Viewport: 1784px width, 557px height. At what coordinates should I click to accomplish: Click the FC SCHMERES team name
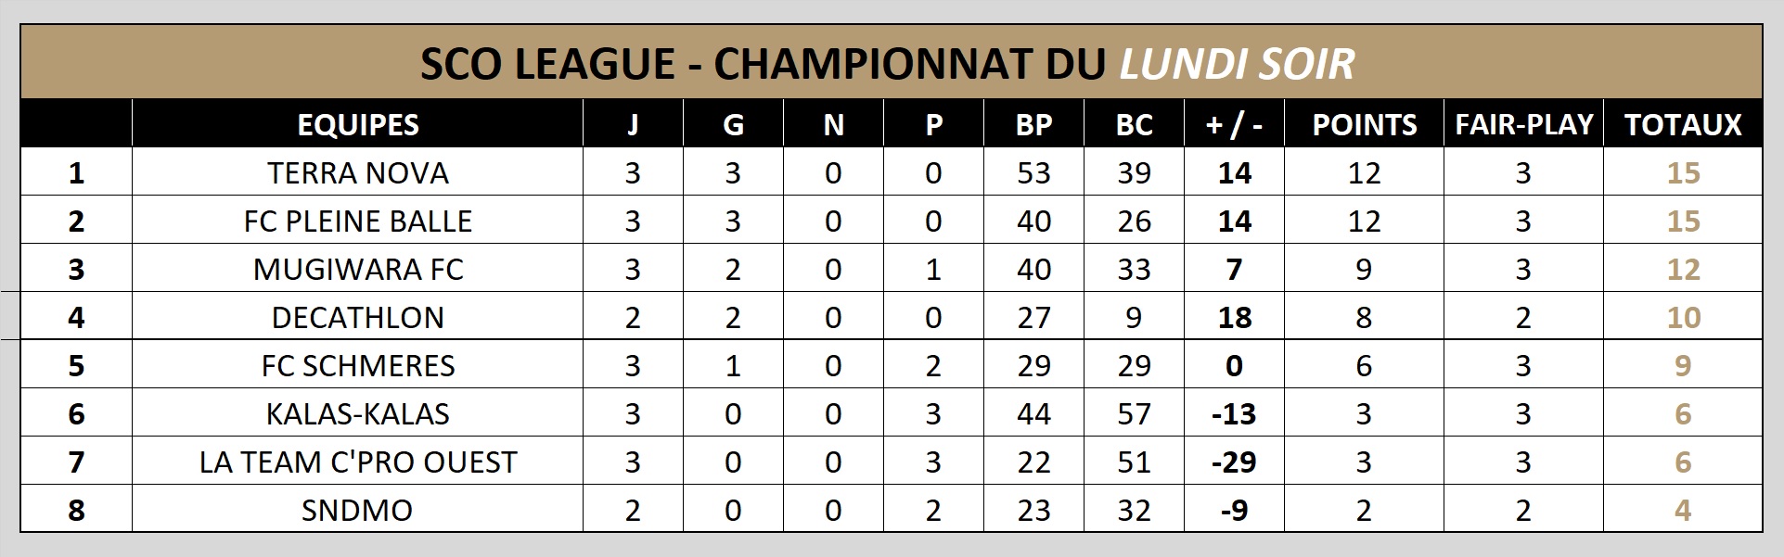pyautogui.click(x=357, y=366)
